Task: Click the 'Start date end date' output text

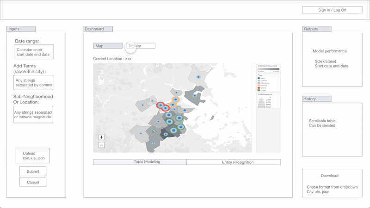Action: tap(331, 66)
